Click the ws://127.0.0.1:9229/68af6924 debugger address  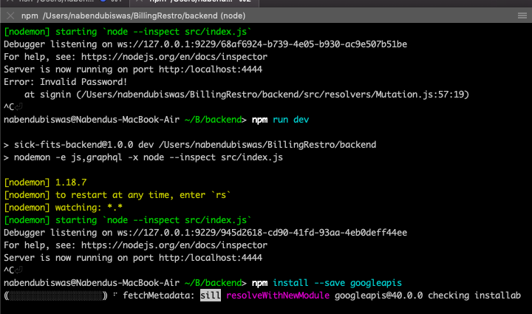[x=262, y=44]
